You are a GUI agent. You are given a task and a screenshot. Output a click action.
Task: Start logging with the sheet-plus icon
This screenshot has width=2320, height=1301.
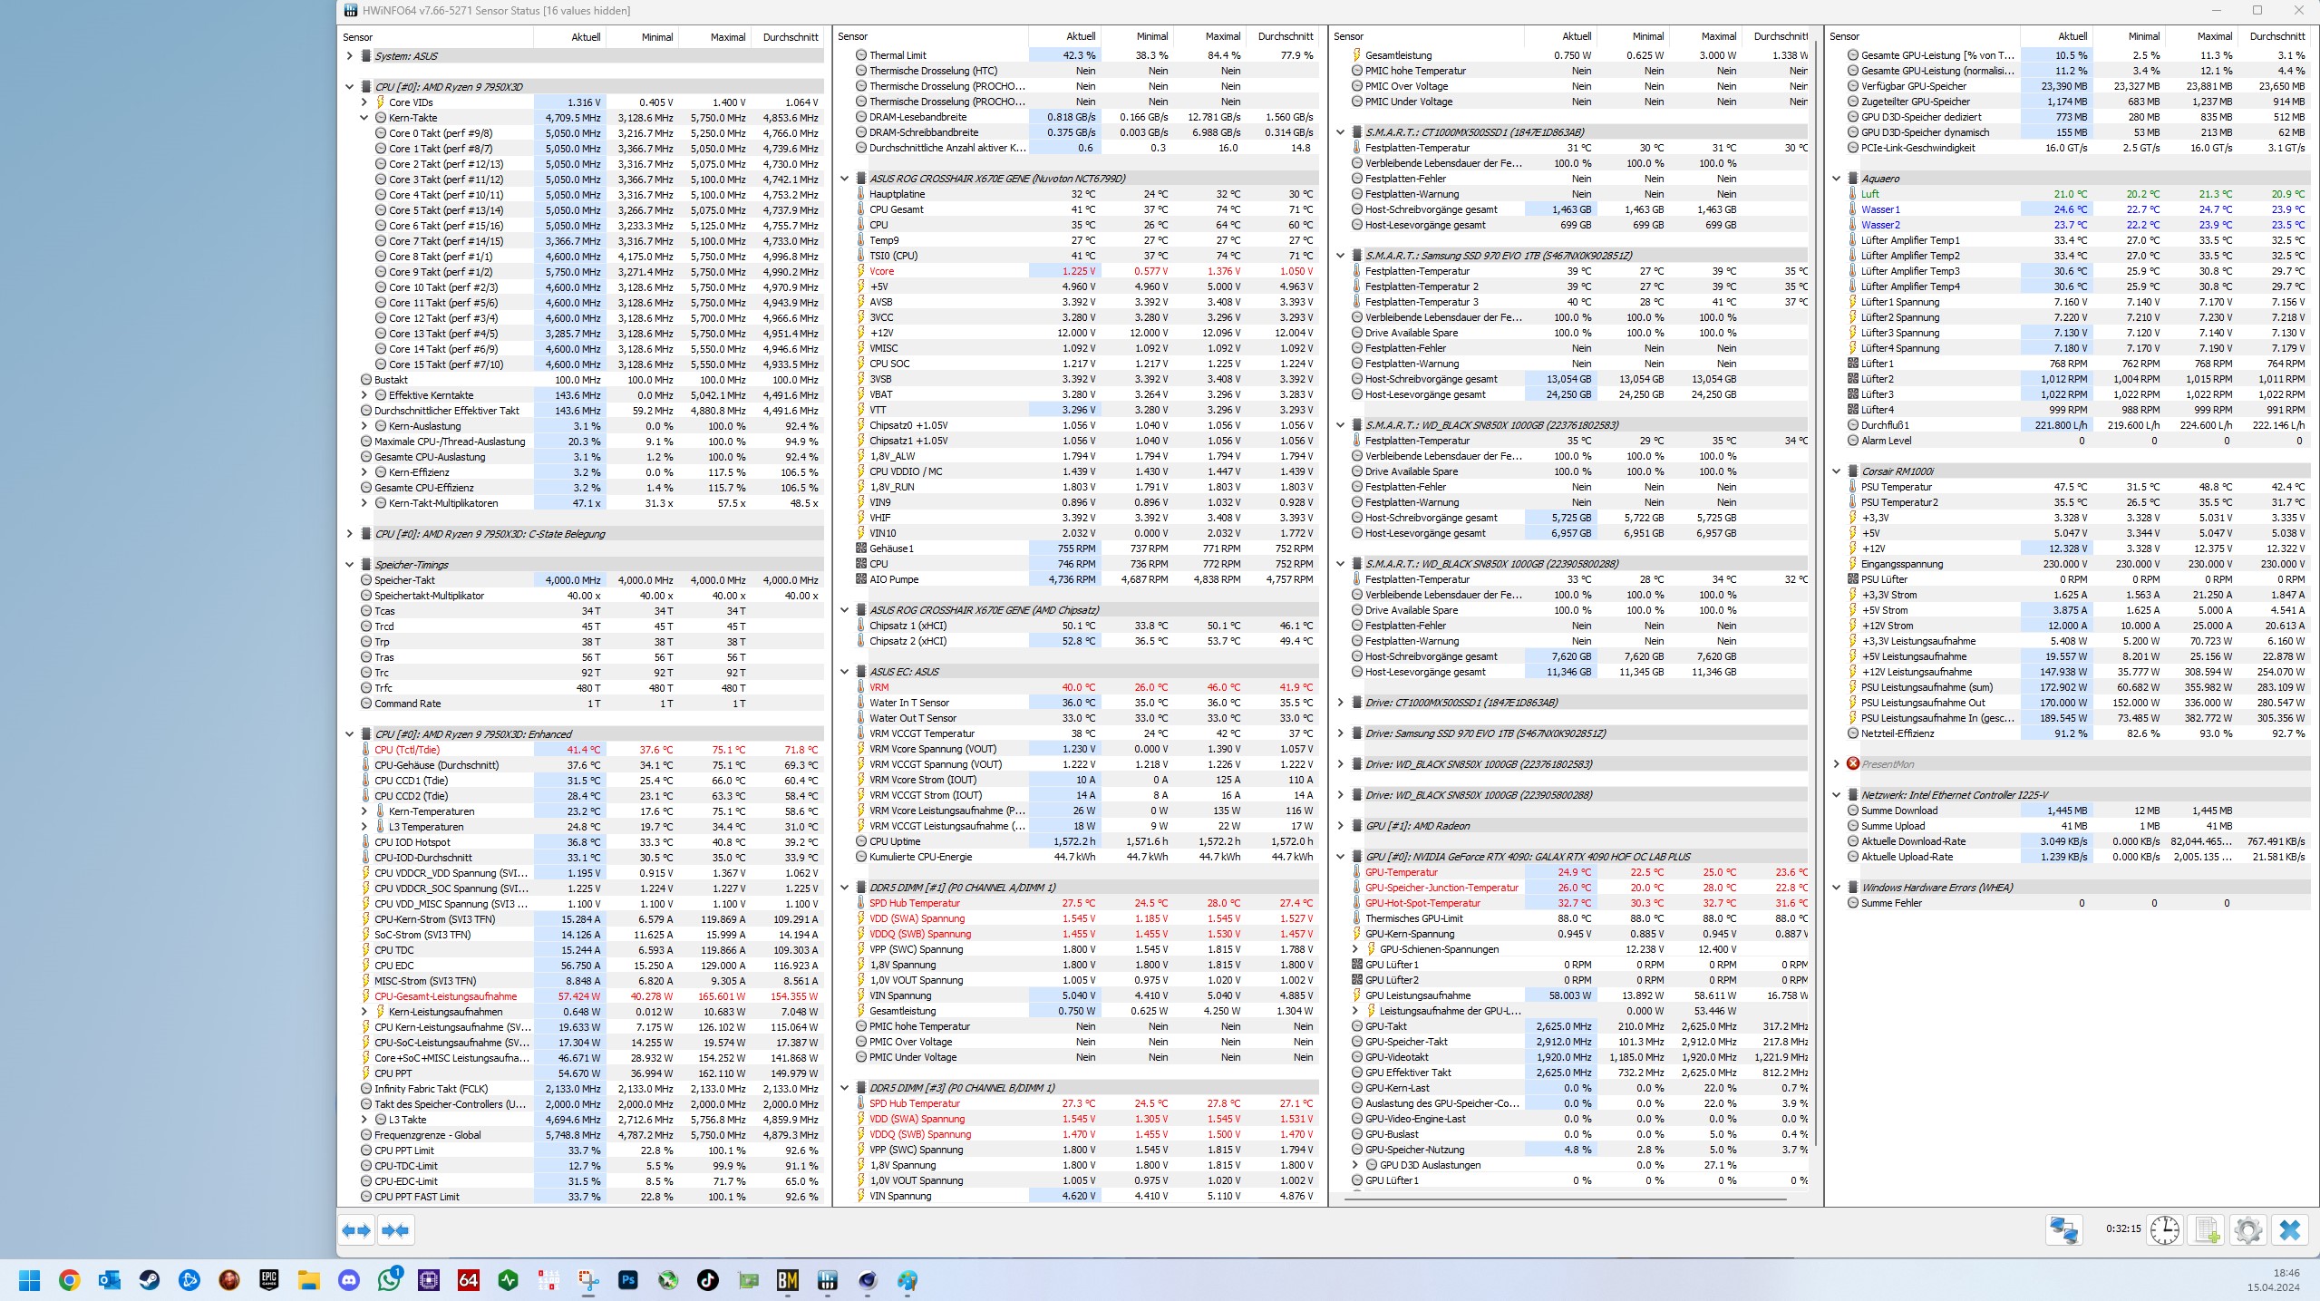coord(2206,1230)
